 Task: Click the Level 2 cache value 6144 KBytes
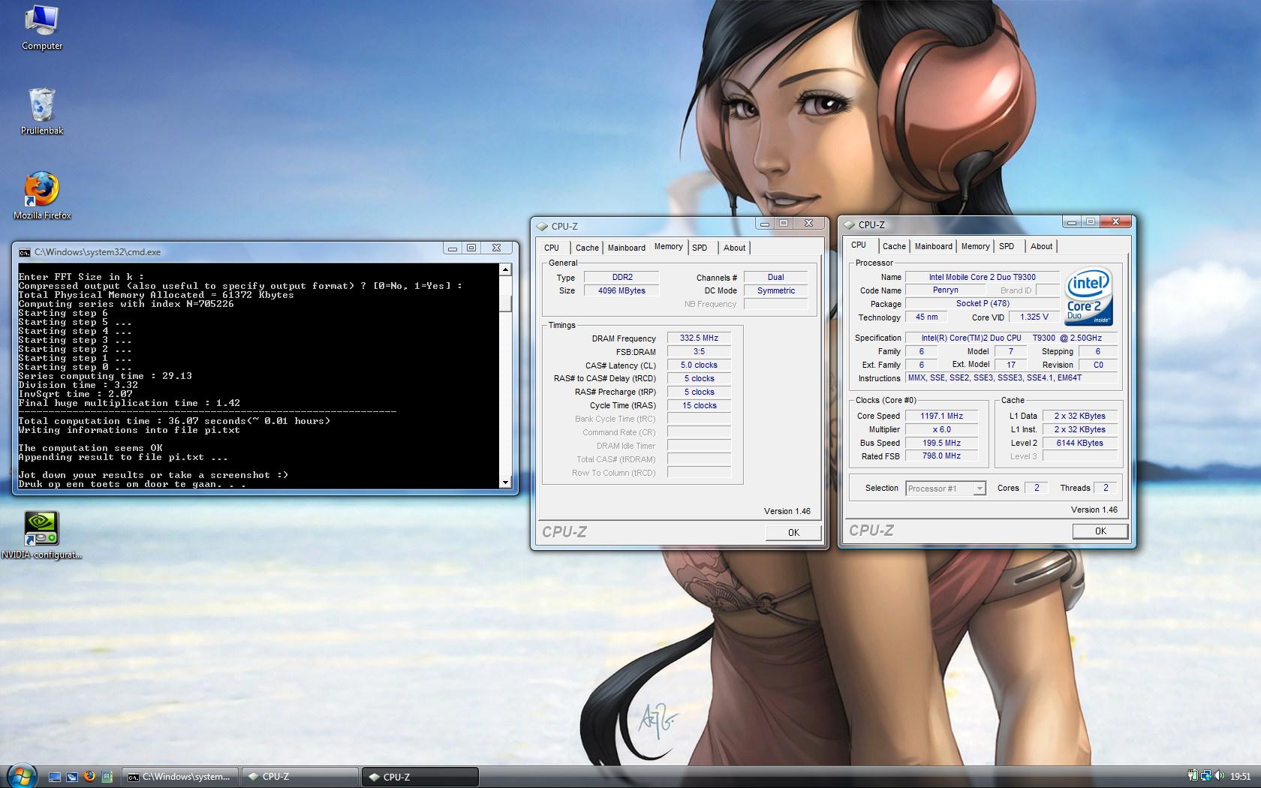(1079, 443)
